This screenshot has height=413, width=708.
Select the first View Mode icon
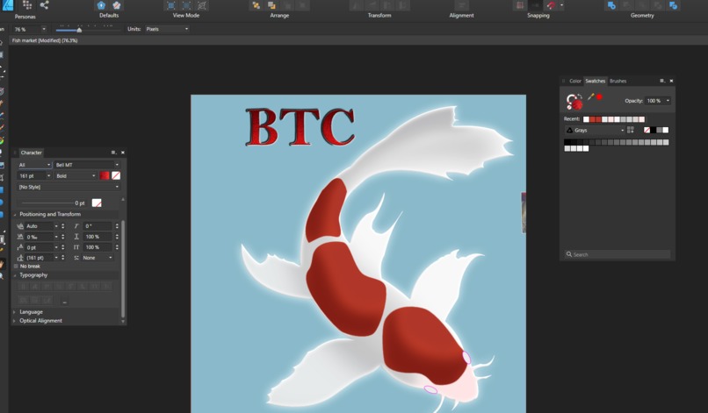pyautogui.click(x=171, y=5)
